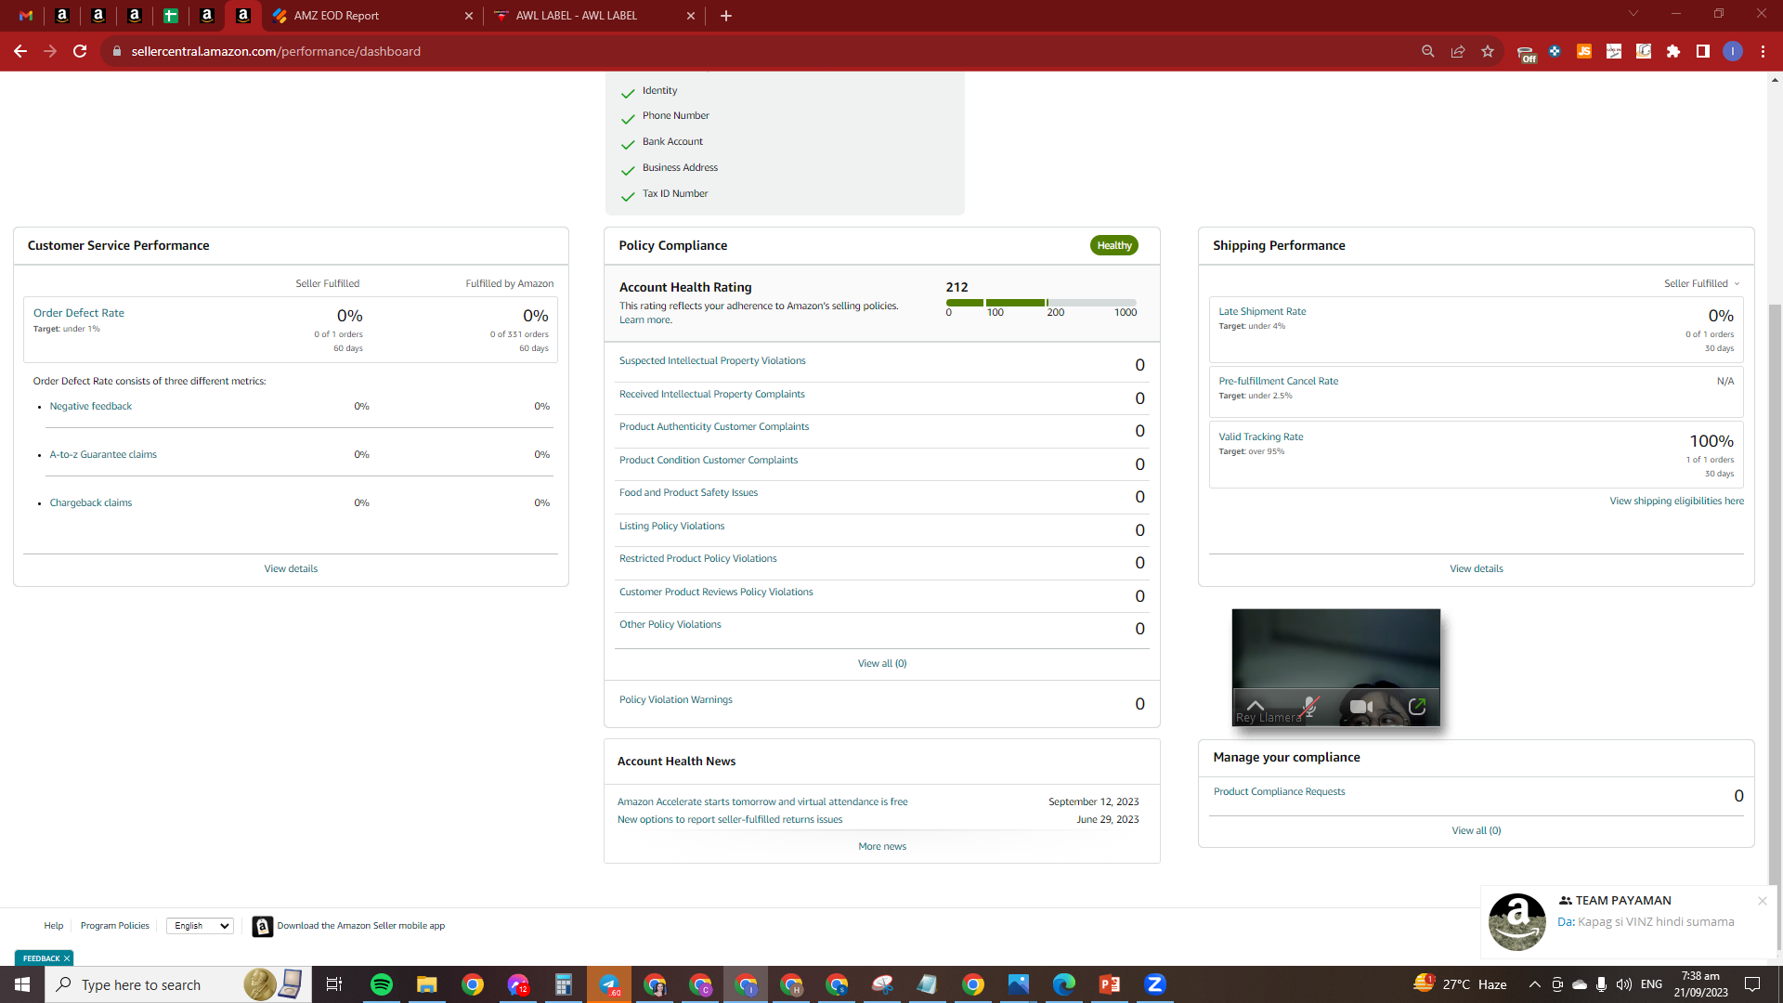Click View all (0) under Policy Compliance
This screenshot has height=1003, width=1783.
pyautogui.click(x=882, y=664)
